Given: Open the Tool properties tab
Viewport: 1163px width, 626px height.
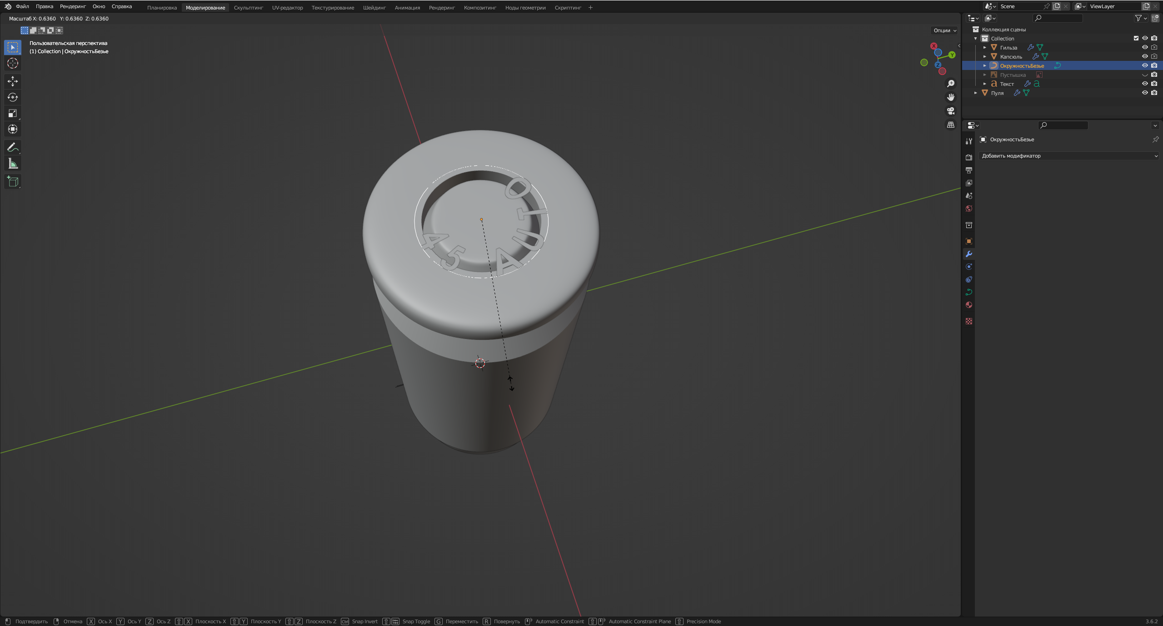Looking at the screenshot, I should (969, 141).
